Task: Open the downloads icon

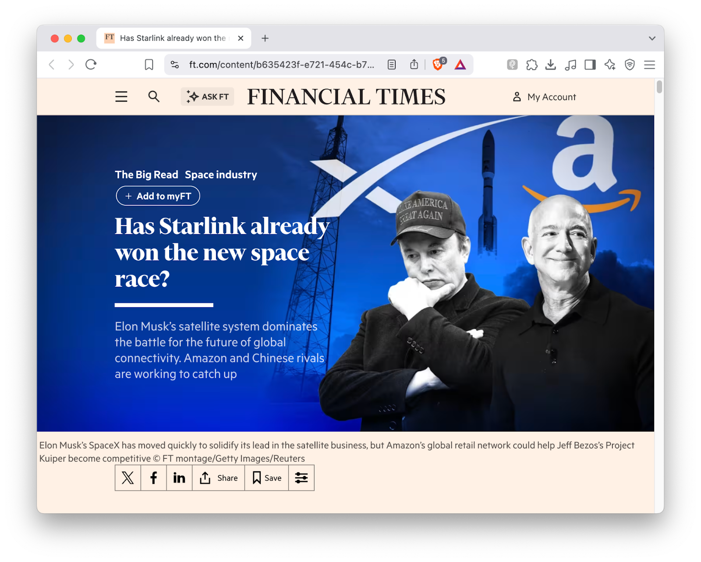Action: 551,65
